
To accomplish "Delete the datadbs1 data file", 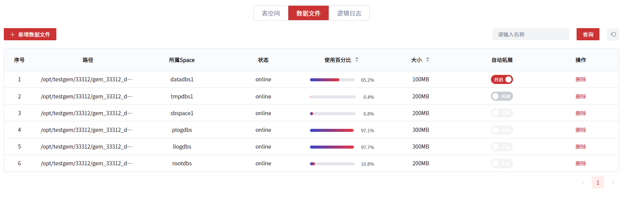I will tap(580, 79).
